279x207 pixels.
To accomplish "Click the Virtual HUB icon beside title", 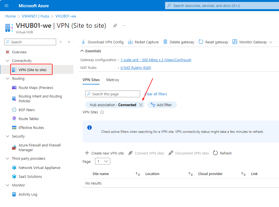I will [x=9, y=28].
